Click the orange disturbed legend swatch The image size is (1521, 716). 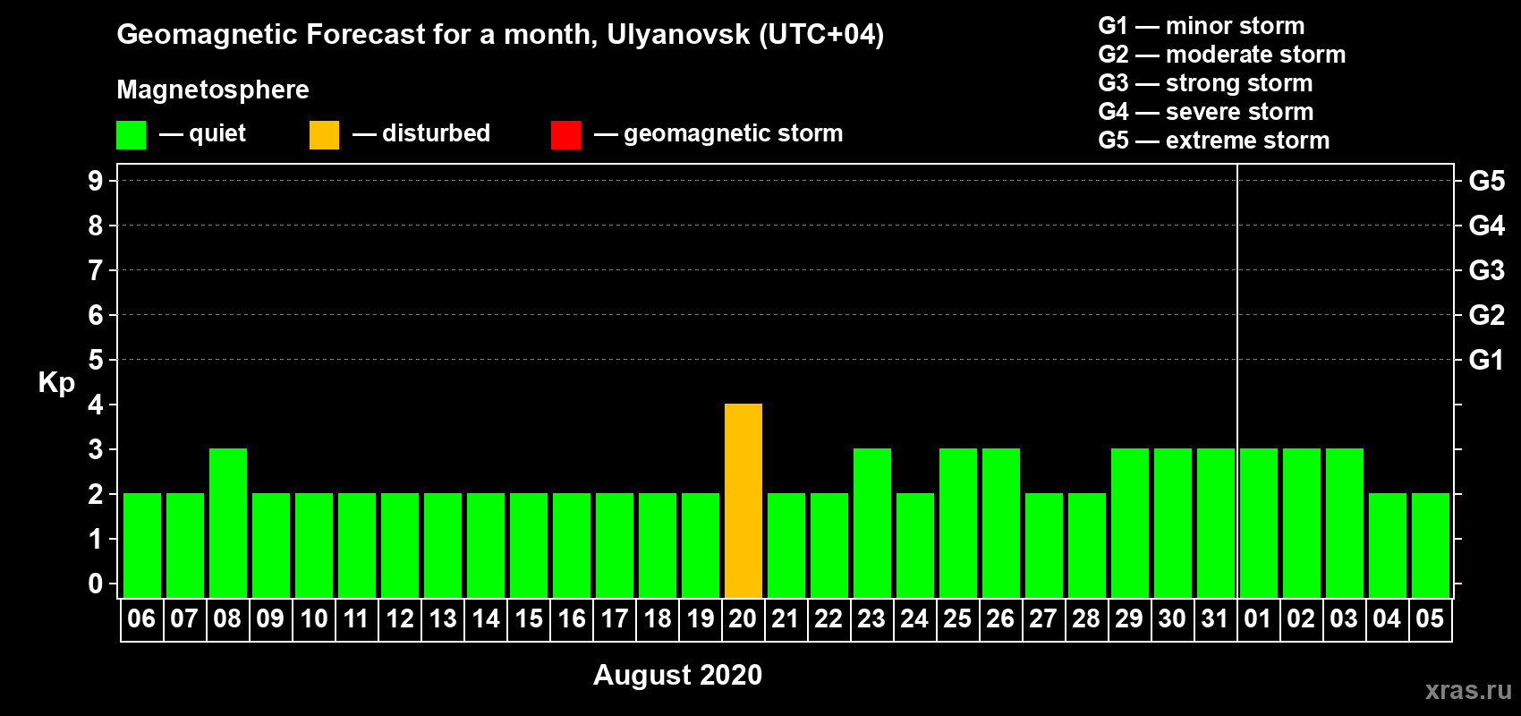point(324,135)
